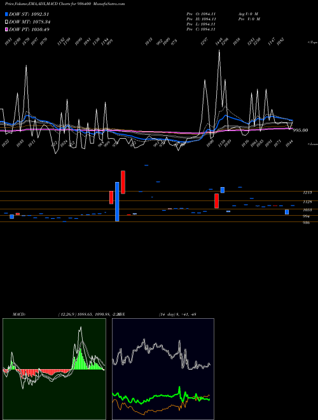Click the highest white price peak
Viewport: 318px width, 420px height.
tap(219, 51)
